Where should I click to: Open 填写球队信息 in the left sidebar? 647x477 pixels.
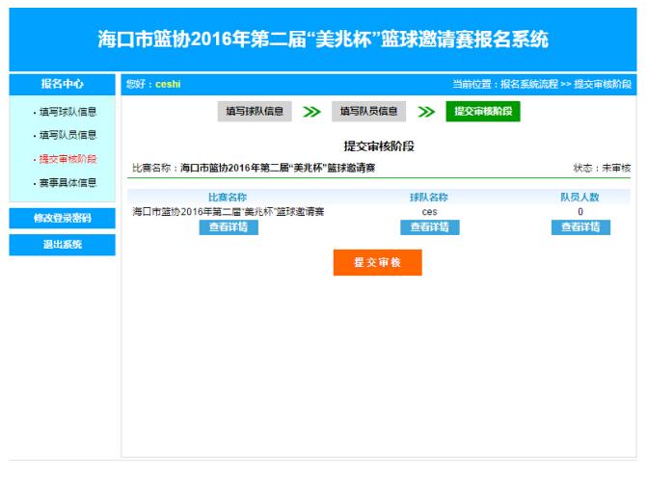click(x=67, y=112)
